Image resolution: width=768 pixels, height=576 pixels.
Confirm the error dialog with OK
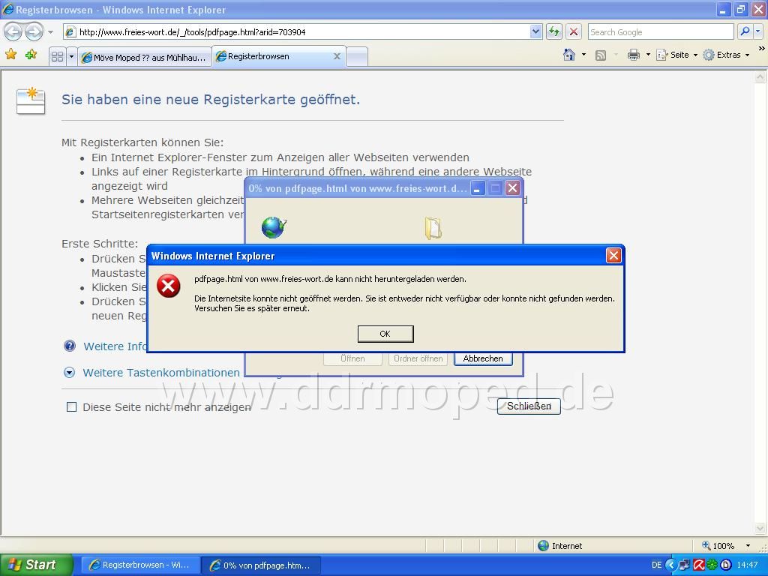click(x=385, y=334)
